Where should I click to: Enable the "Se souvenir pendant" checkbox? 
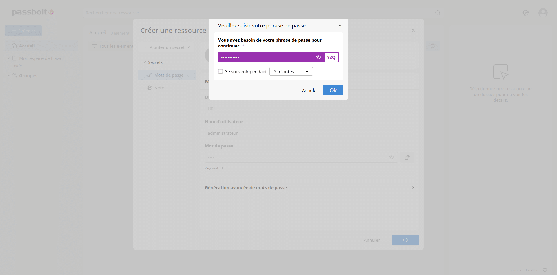tap(220, 71)
